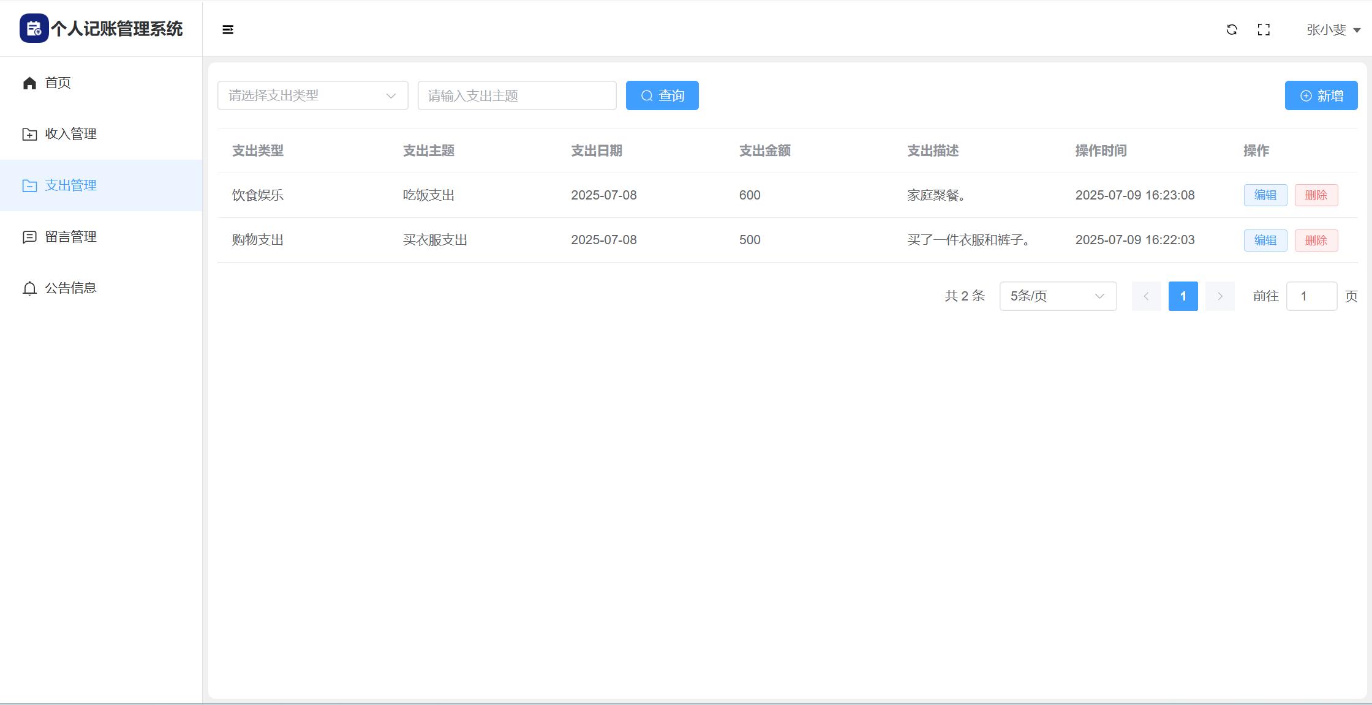Expand the 5条/页 page size selector
Image resolution: width=1372 pixels, height=705 pixels.
(x=1058, y=296)
